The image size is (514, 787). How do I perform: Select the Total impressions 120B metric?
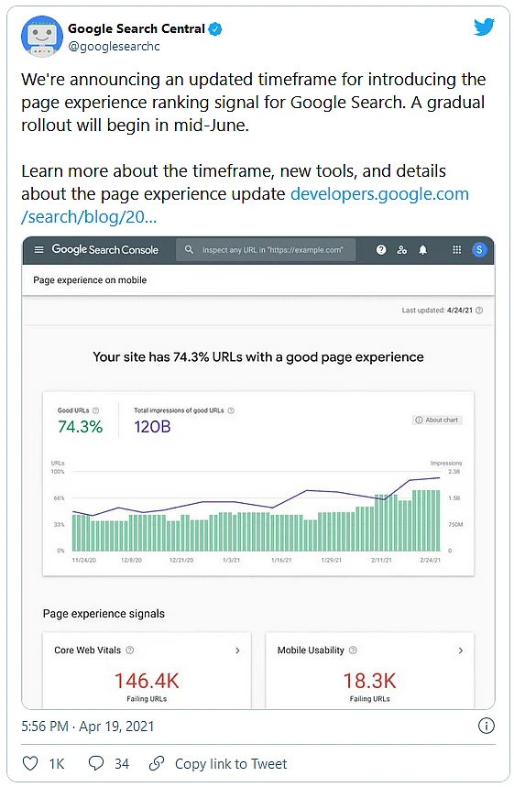[x=184, y=421]
